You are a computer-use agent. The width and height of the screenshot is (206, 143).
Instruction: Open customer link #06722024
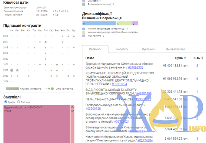pyautogui.click(x=122, y=121)
